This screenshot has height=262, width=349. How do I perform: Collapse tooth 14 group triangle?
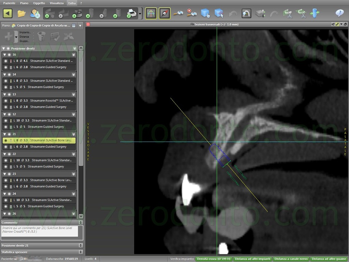5,74
